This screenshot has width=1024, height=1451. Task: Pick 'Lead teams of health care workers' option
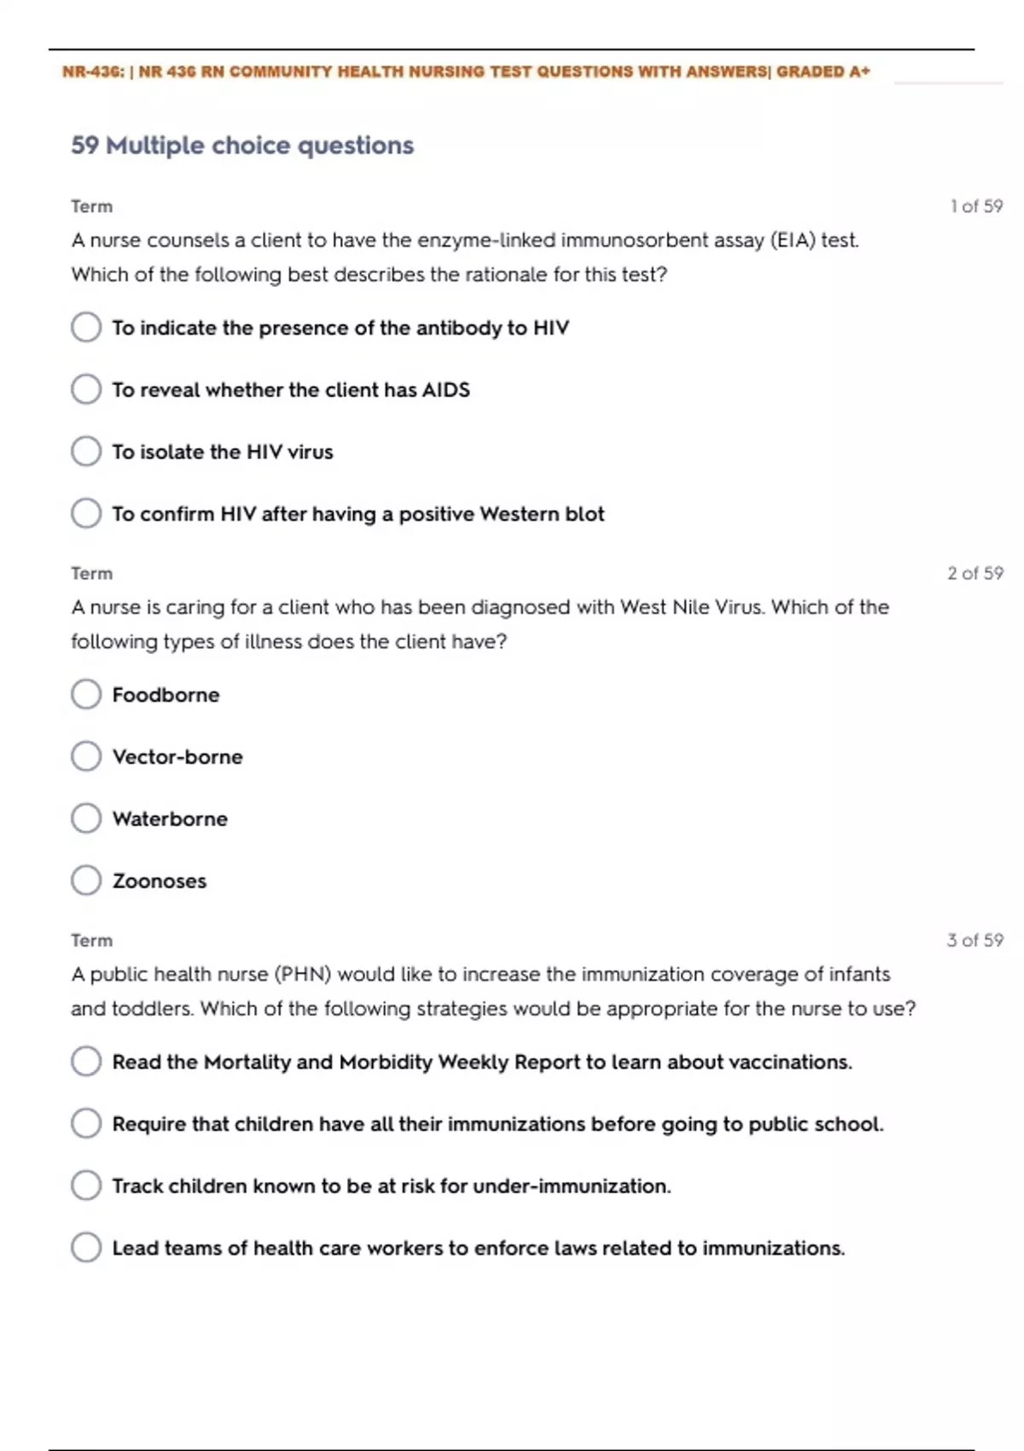(x=86, y=1248)
